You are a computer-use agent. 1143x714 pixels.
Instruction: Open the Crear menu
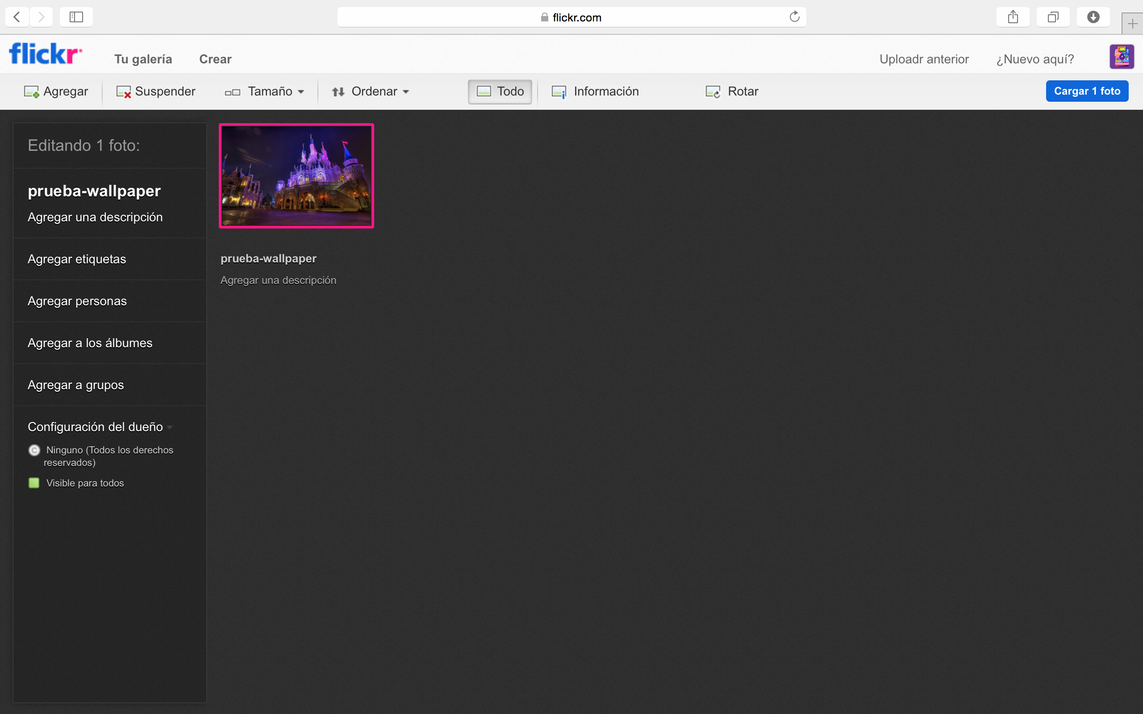(215, 59)
